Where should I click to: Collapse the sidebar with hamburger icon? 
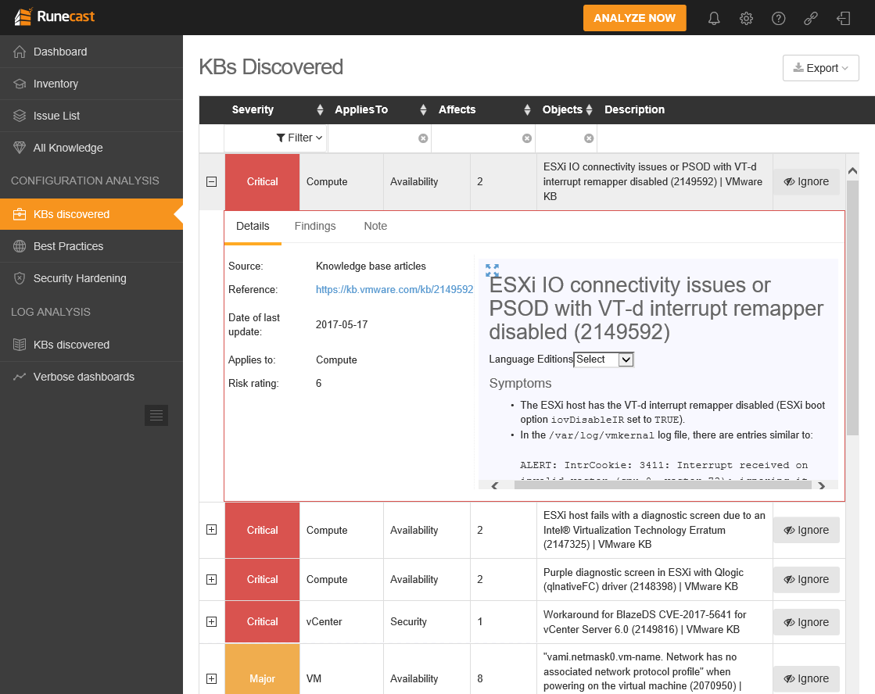156,415
